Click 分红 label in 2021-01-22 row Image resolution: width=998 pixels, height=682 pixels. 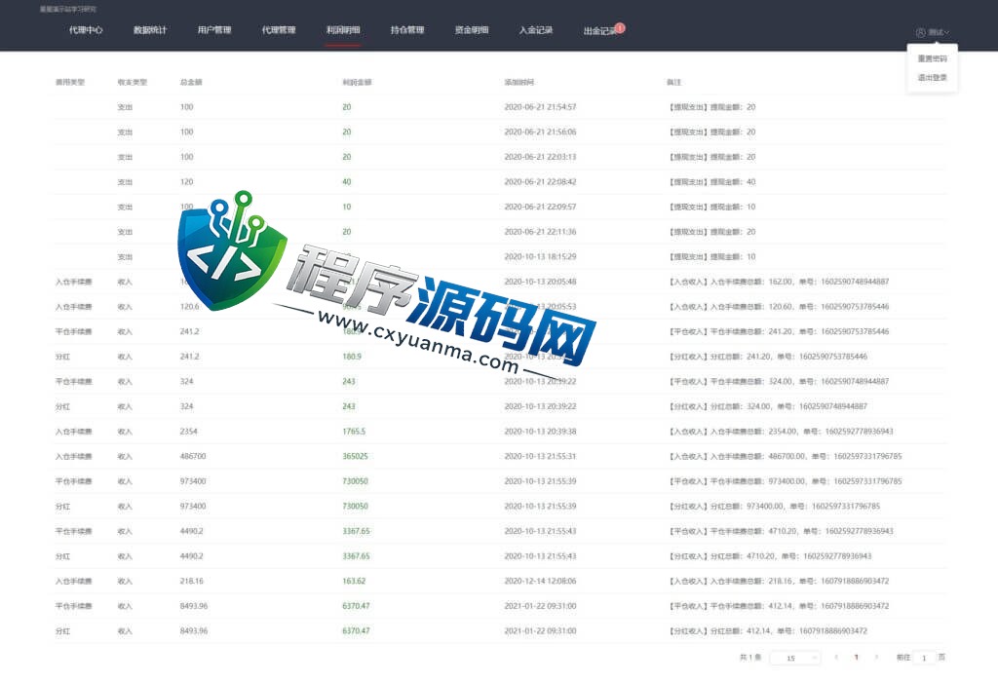point(62,631)
